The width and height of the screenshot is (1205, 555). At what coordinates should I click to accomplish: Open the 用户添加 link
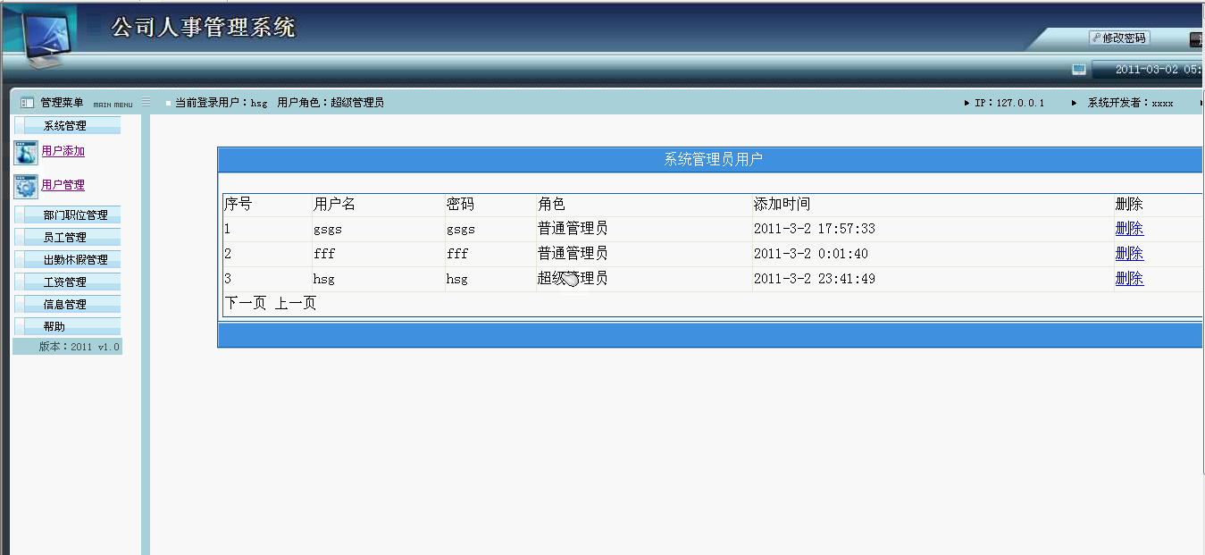pyautogui.click(x=63, y=151)
